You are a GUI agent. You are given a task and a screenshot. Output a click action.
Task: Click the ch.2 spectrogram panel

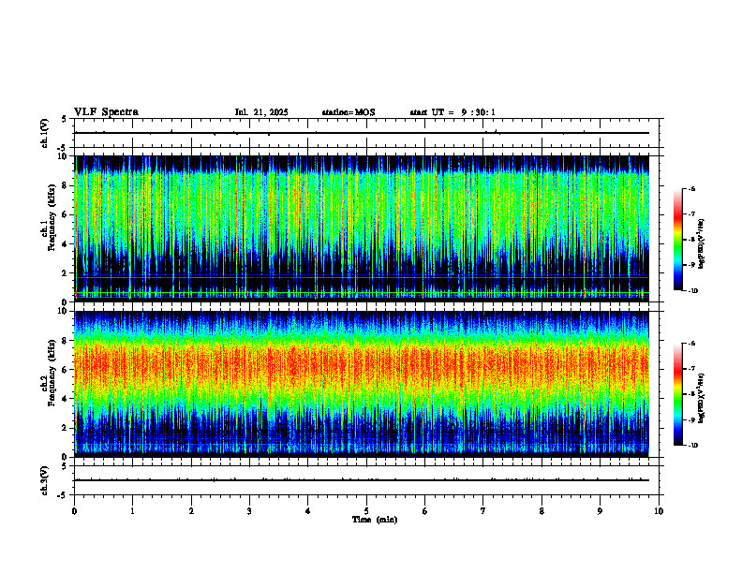362,384
